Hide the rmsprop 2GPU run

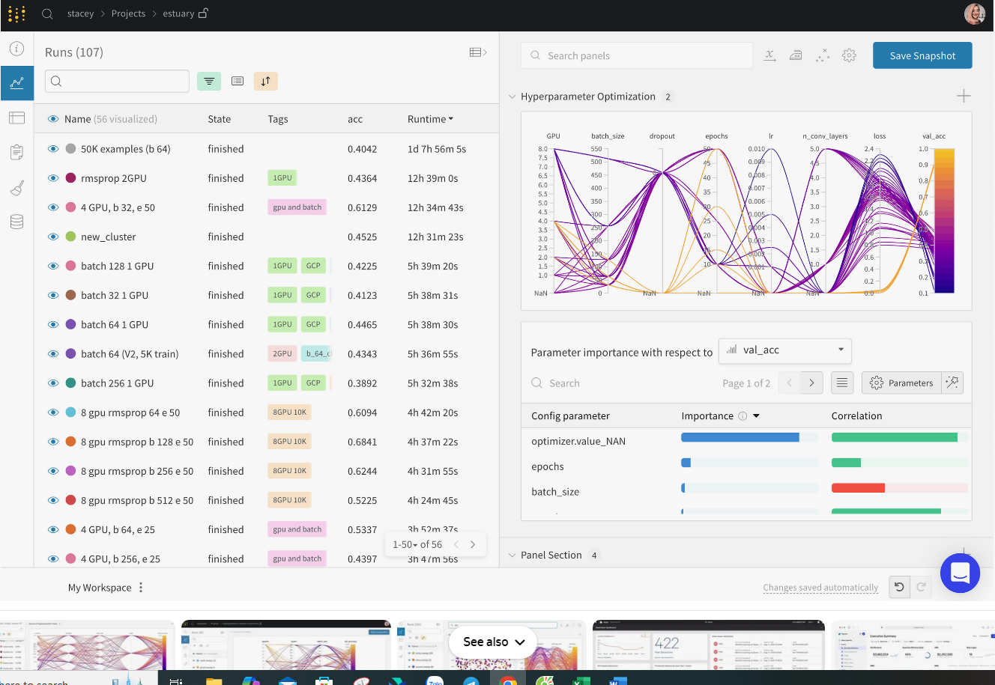pos(53,178)
